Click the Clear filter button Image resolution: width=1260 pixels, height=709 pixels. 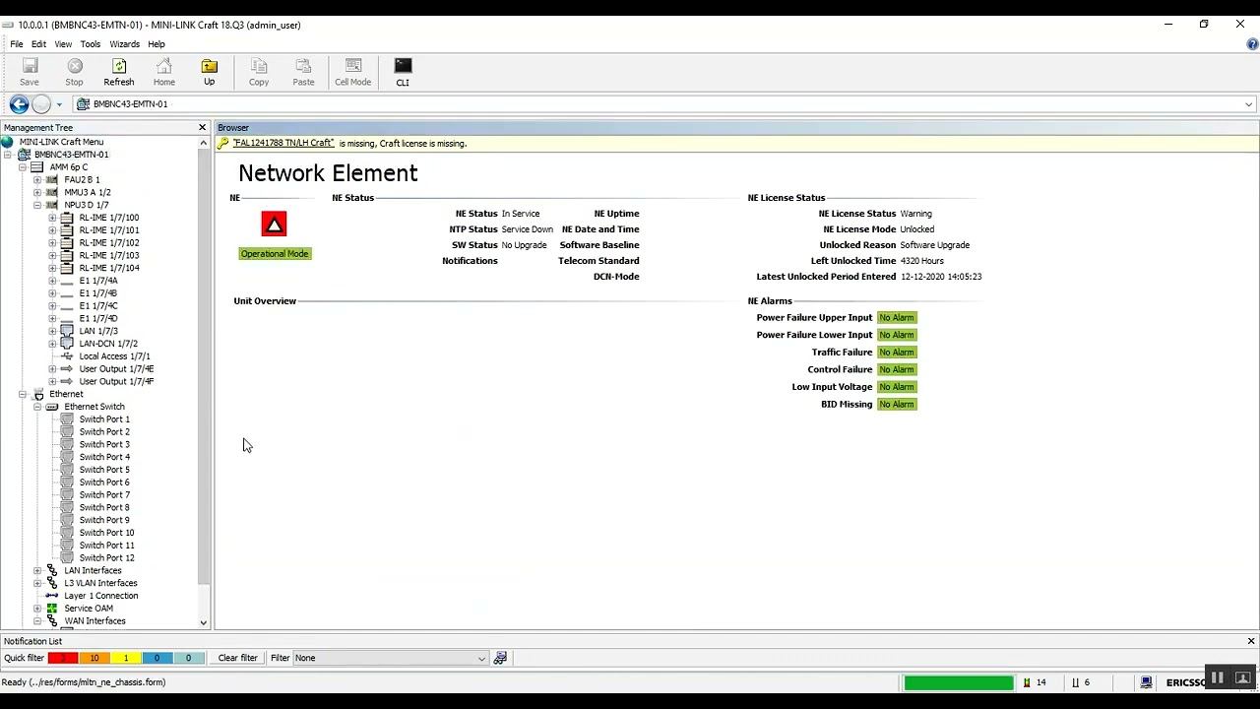pos(237,658)
